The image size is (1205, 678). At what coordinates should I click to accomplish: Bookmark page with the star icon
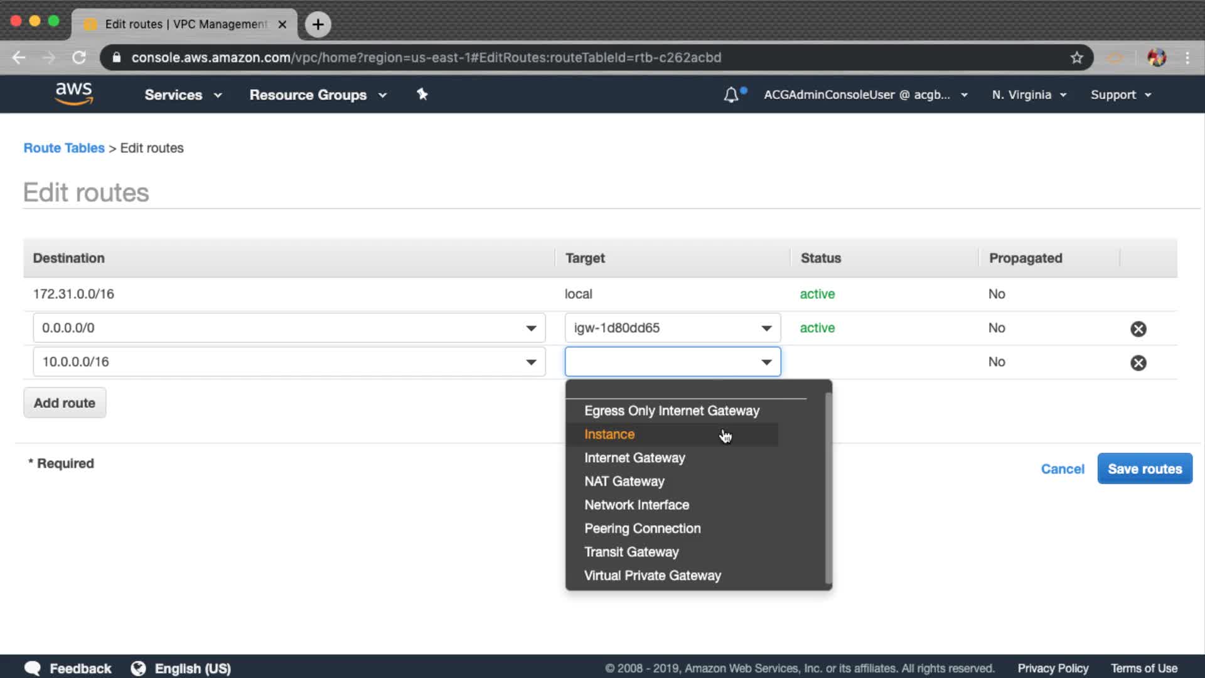pyautogui.click(x=1077, y=58)
